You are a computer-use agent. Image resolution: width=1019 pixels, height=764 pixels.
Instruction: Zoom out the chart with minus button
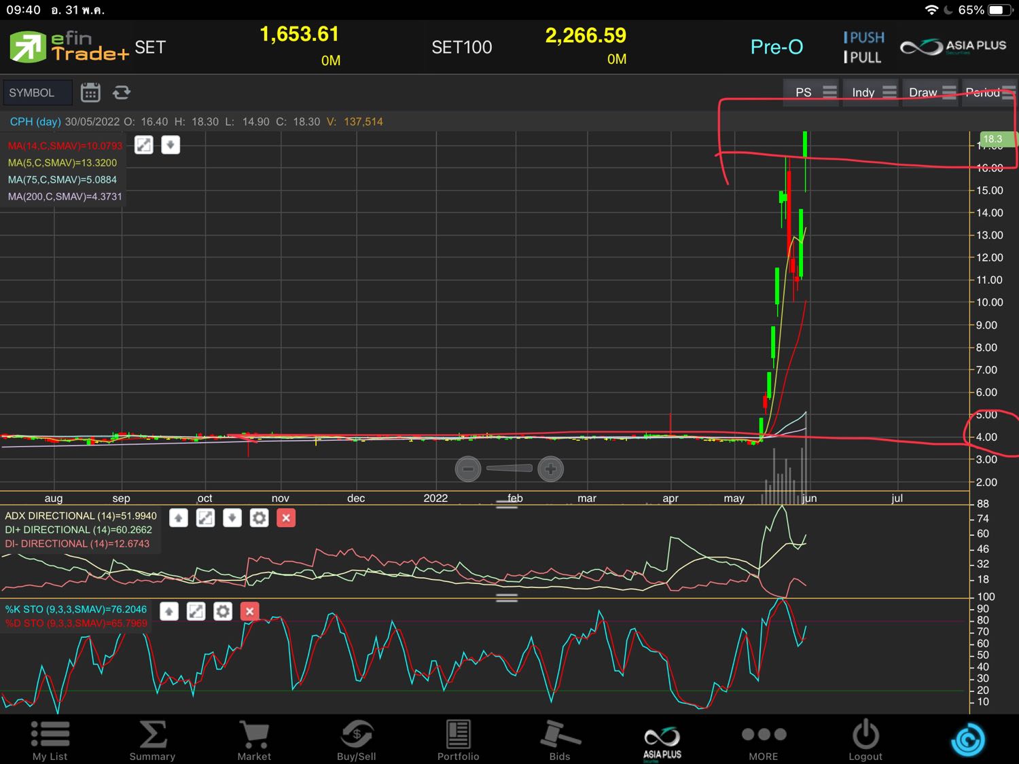[x=468, y=469]
